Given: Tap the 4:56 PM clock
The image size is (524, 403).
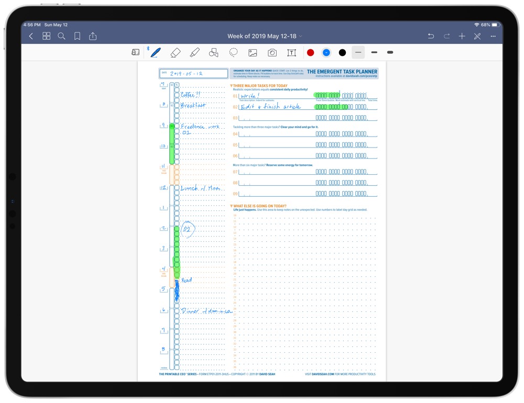Looking at the screenshot, I should tap(32, 25).
